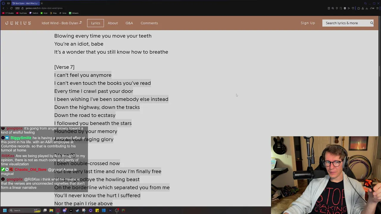Open the Wheels bookmark
Image resolution: width=381 pixels, height=214 pixels.
(74, 13)
